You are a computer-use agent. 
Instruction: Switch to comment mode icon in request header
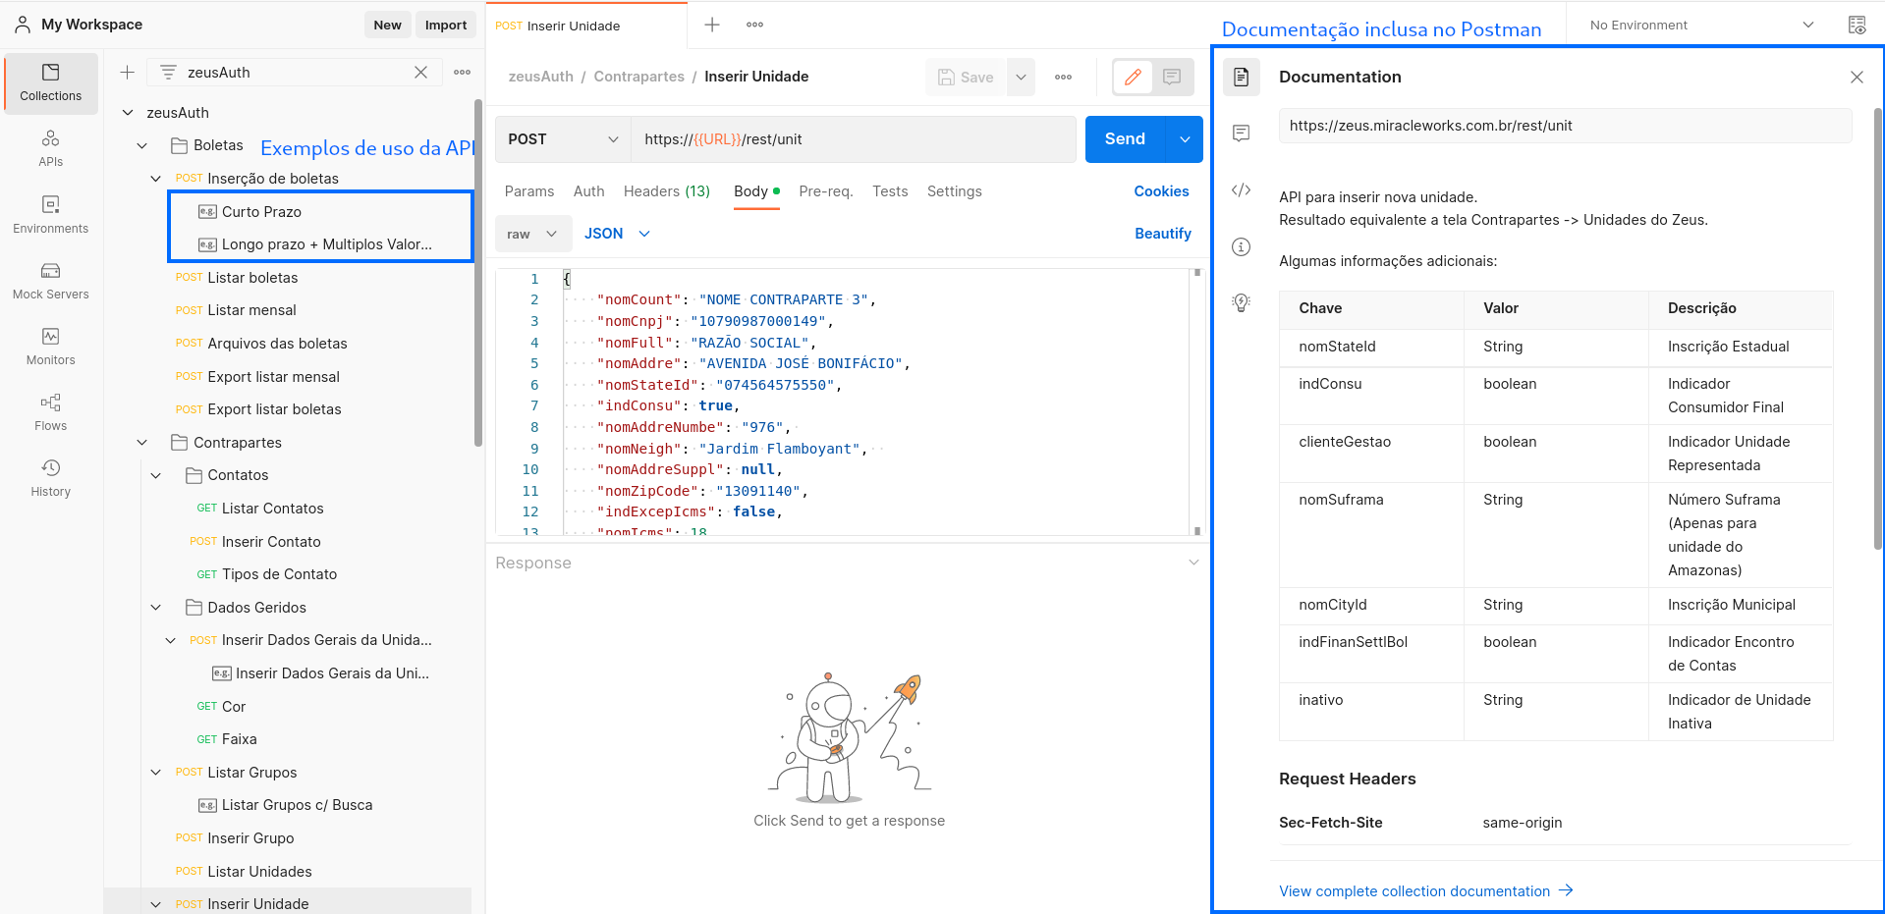coord(1172,77)
